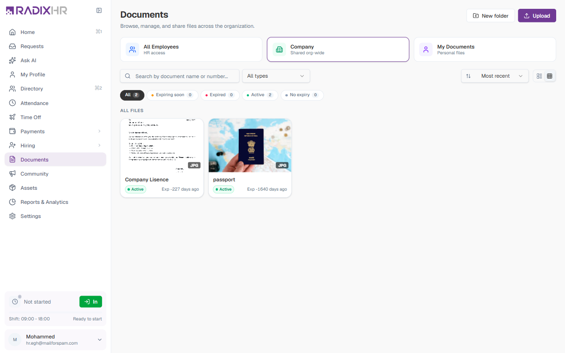Open Ask AI via the sparkle icon
Viewport: 565px width, 353px height.
coord(12,60)
